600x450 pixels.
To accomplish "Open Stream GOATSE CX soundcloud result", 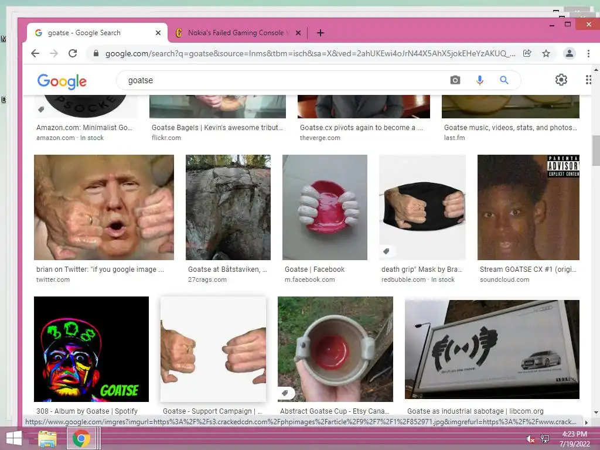I will [528, 270].
